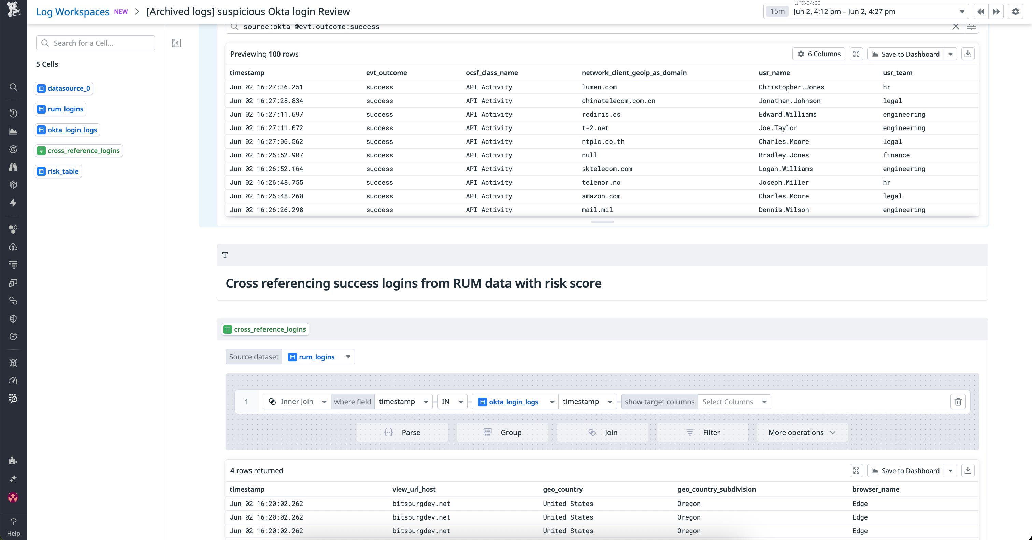This screenshot has height=540, width=1032.
Task: Open the More operations menu
Action: point(801,432)
